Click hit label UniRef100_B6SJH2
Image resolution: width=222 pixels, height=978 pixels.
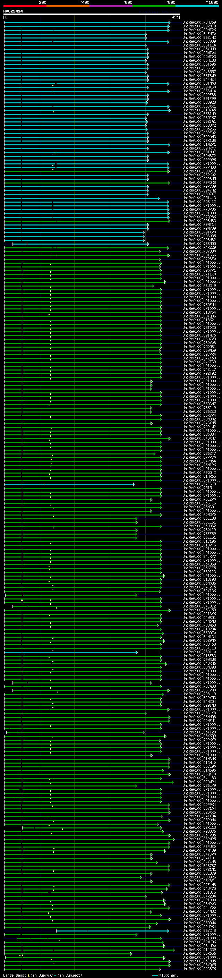click(199, 37)
